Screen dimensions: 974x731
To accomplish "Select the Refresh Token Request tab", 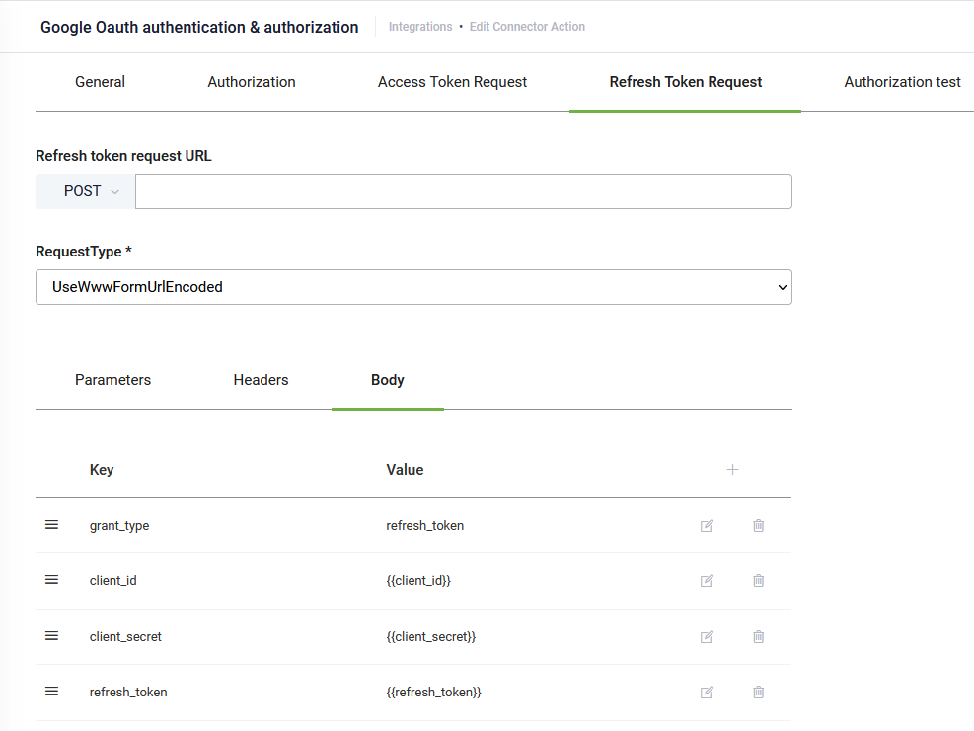I will click(x=685, y=82).
